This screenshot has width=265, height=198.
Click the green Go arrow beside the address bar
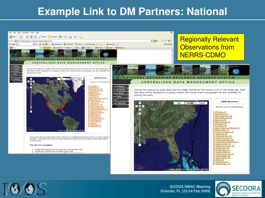point(155,41)
